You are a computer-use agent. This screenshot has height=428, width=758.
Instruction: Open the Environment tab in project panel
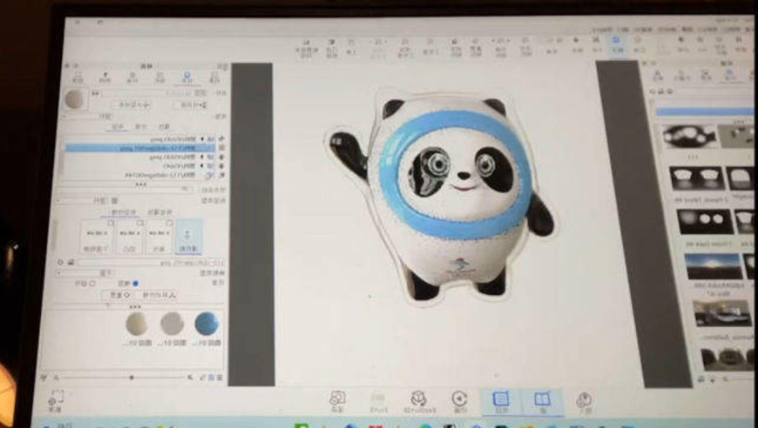click(159, 77)
